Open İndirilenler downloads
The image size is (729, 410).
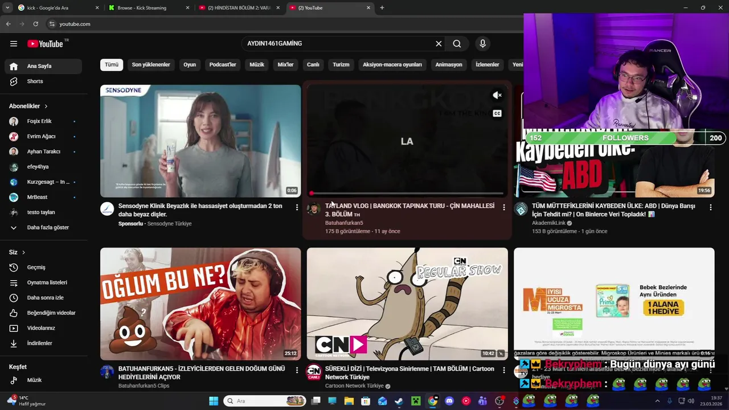43,343
